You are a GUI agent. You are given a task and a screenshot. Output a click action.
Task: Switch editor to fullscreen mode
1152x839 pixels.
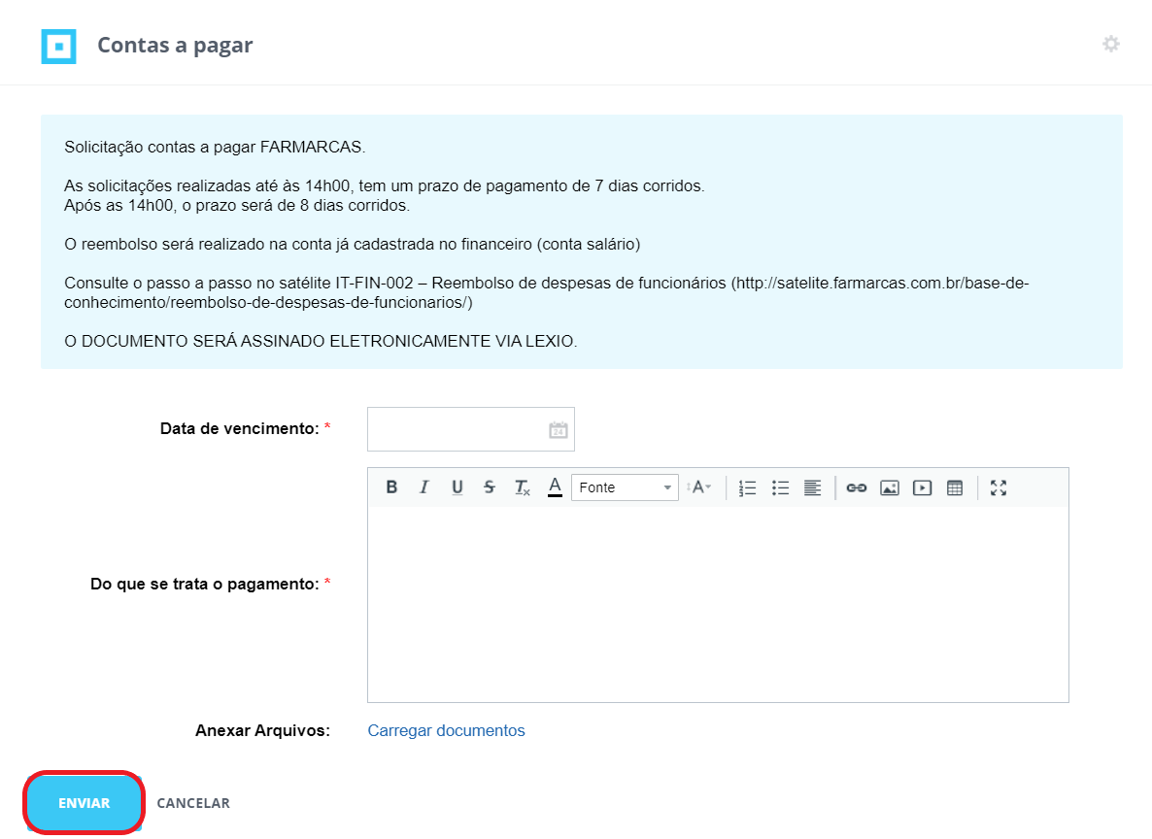(999, 487)
